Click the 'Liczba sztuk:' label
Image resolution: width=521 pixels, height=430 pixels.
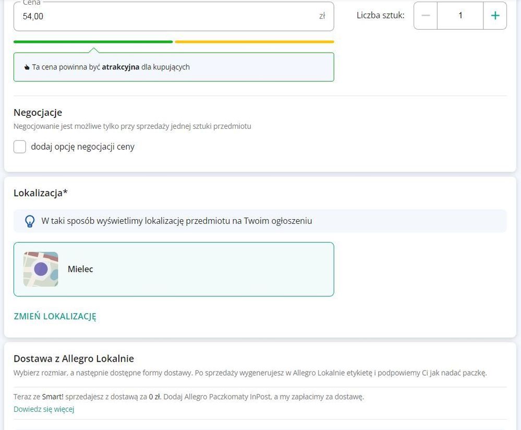click(380, 16)
